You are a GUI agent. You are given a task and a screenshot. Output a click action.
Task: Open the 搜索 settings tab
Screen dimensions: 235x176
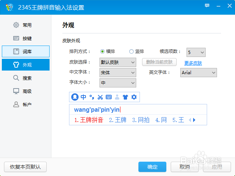26,78
